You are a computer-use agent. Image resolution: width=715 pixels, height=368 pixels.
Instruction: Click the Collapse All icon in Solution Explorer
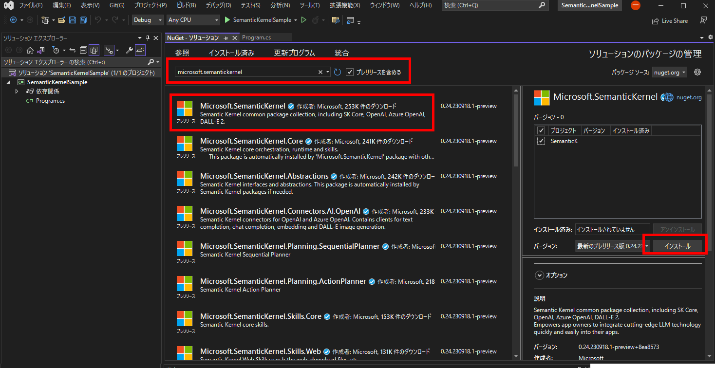tap(83, 50)
